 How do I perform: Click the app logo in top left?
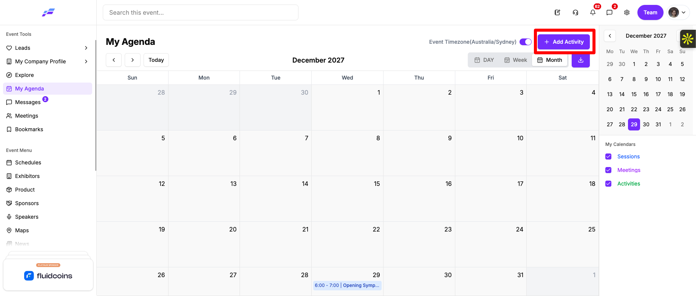tap(48, 12)
